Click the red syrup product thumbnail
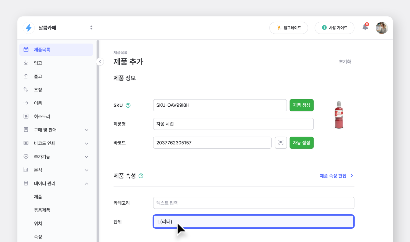410x242 pixels. point(339,114)
